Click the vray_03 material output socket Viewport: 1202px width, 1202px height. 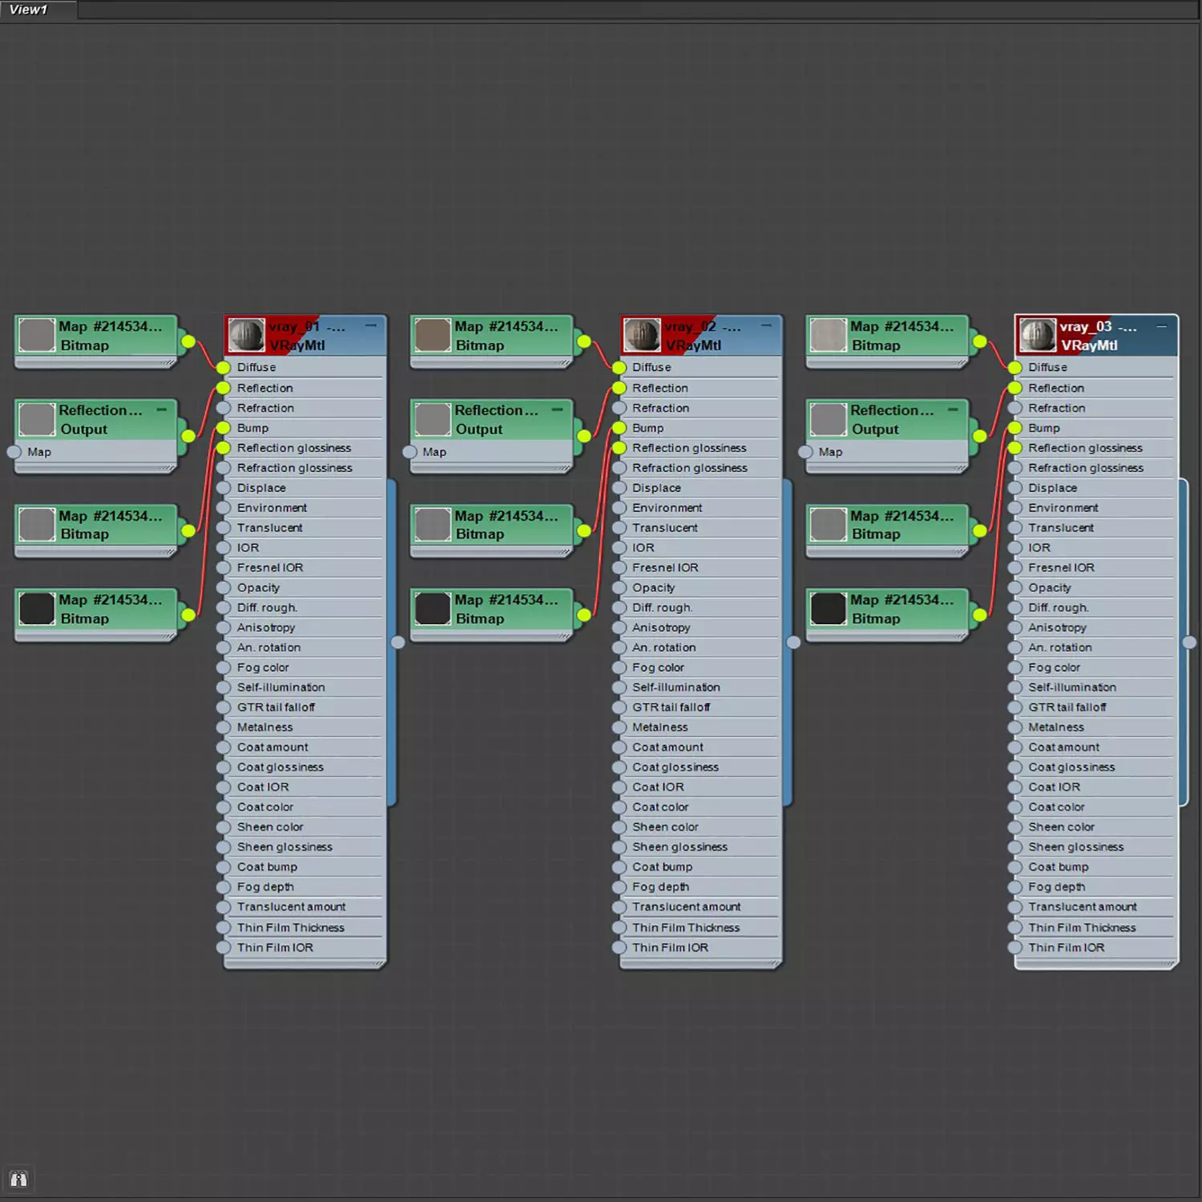(x=1189, y=642)
